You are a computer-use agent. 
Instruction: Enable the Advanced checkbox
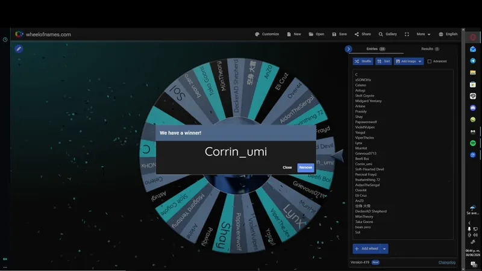pyautogui.click(x=430, y=61)
